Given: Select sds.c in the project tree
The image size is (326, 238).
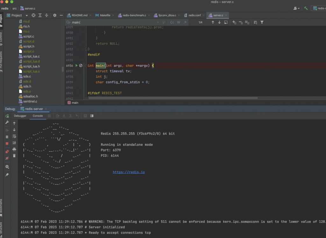Looking at the screenshot, I should coord(27,76).
